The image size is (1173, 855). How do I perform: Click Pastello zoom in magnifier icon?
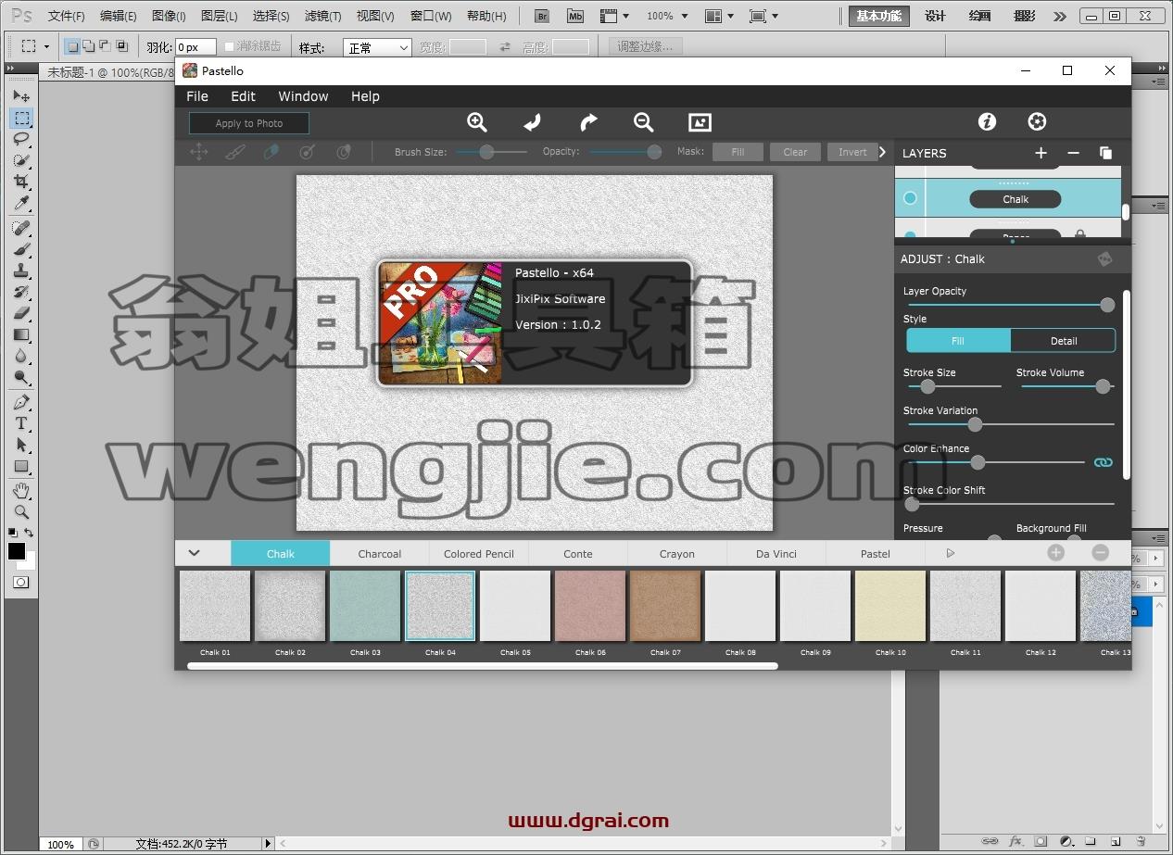pyautogui.click(x=477, y=122)
